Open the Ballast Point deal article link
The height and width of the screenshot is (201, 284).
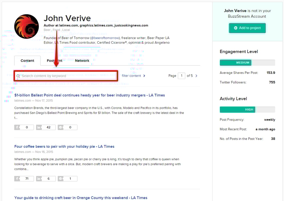[x=89, y=95]
